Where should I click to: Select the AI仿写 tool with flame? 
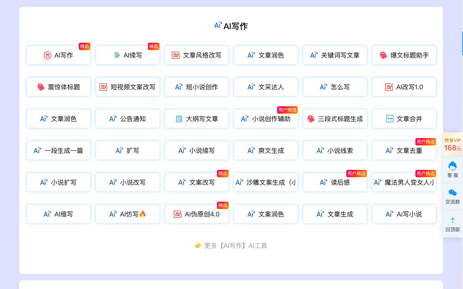(x=128, y=214)
